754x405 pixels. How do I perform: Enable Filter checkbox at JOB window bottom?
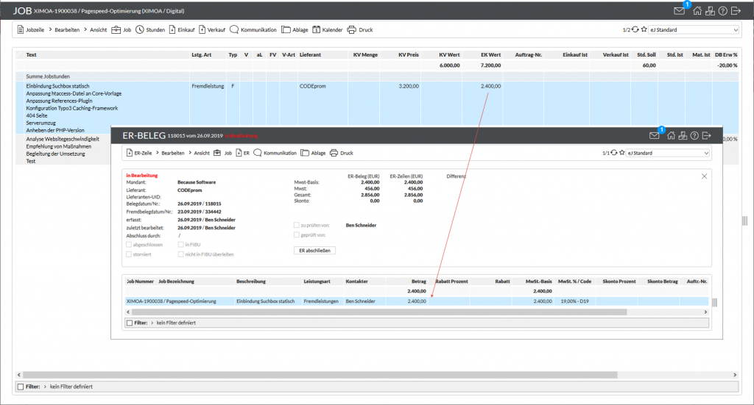(x=20, y=387)
